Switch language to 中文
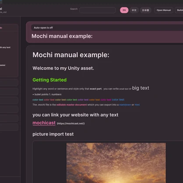Image resolution: width=183 pixels, height=183 pixels. 134,10
